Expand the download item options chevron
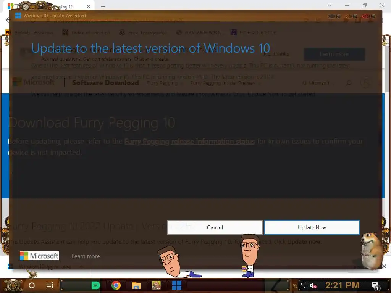 (81, 267)
